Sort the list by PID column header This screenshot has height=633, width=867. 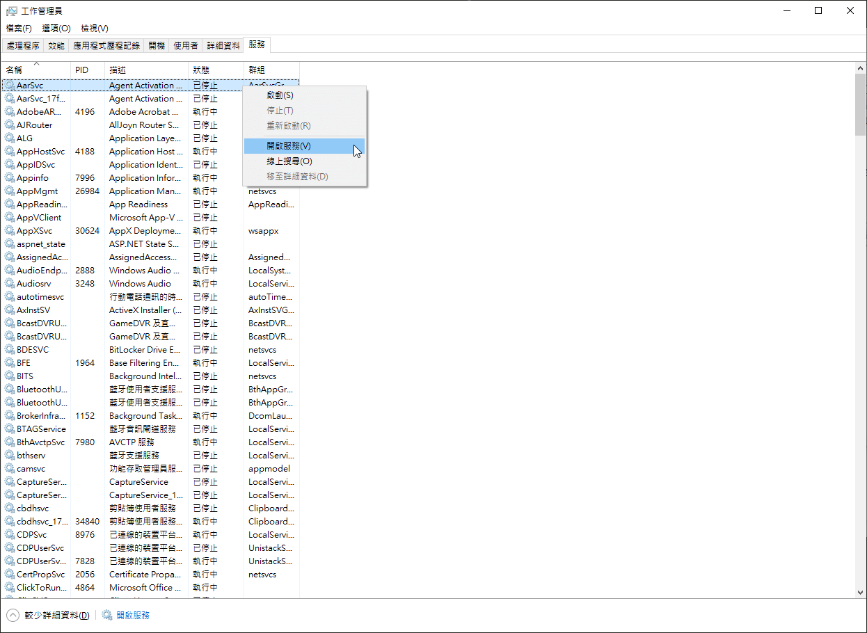[x=86, y=70]
